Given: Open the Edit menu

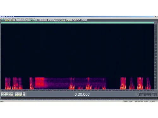Looking at the screenshot, I should click(x=3, y=18).
